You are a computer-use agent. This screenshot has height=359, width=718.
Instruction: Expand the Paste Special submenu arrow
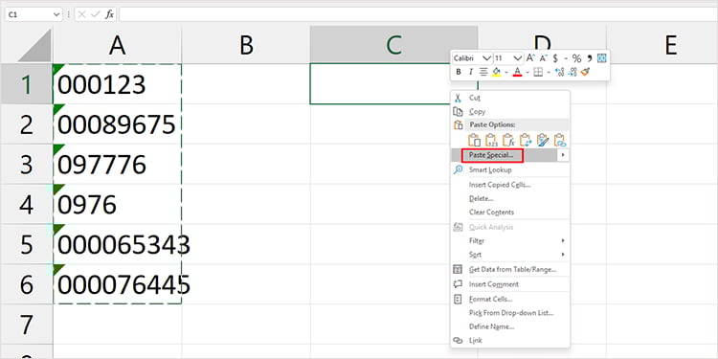tap(563, 155)
